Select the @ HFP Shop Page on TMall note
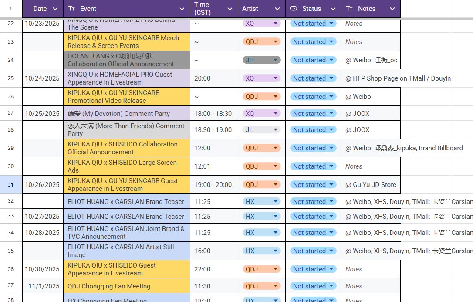This screenshot has height=302, width=473. (x=371, y=78)
